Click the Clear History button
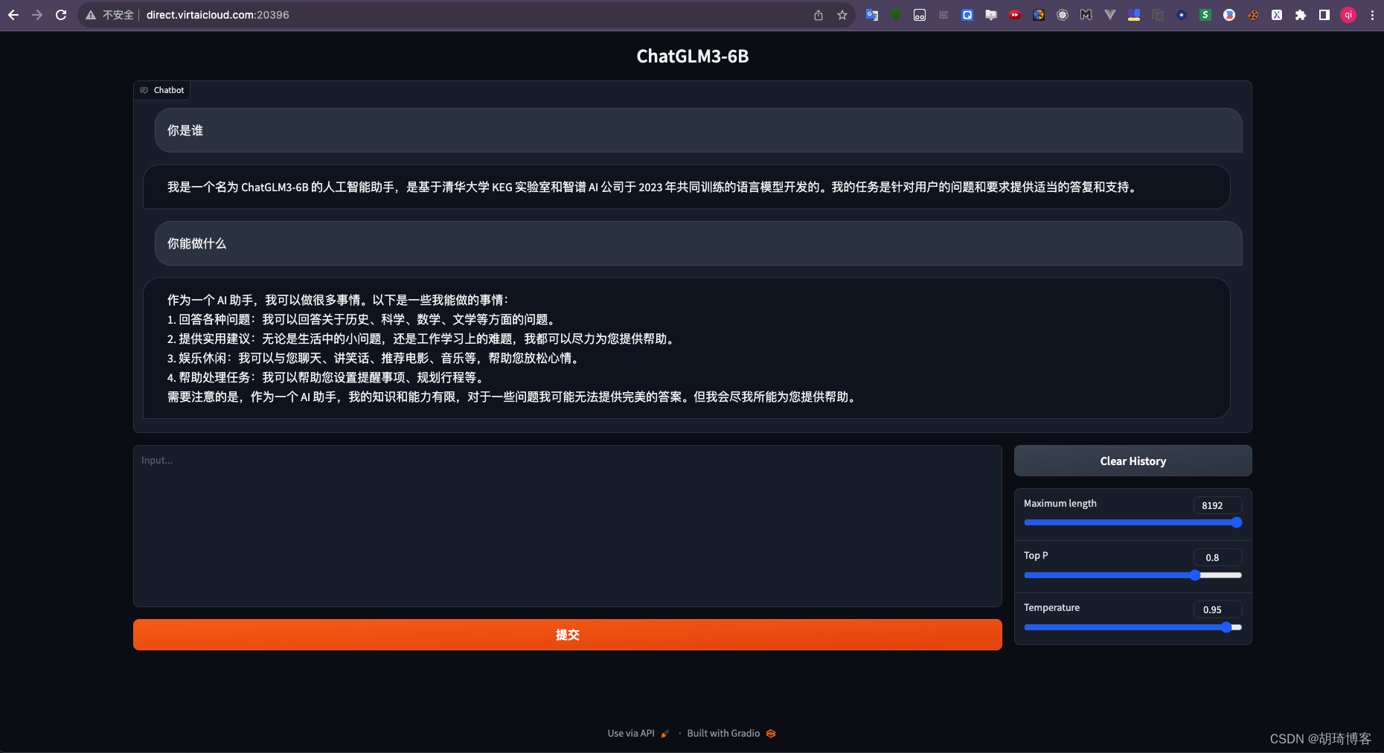Image resolution: width=1384 pixels, height=753 pixels. coord(1132,461)
